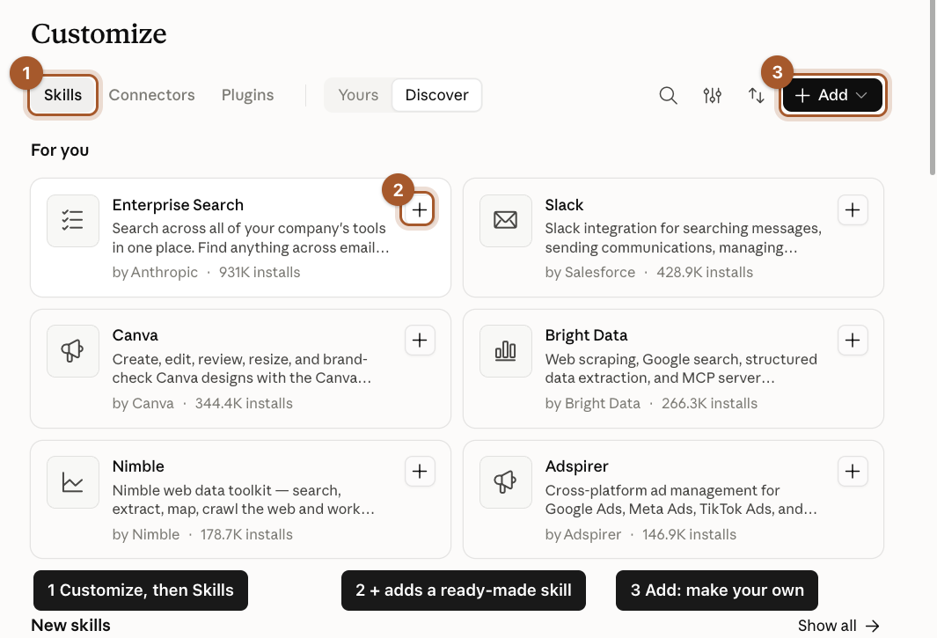Click the 'For you' section heading
937x638 pixels.
(x=60, y=150)
